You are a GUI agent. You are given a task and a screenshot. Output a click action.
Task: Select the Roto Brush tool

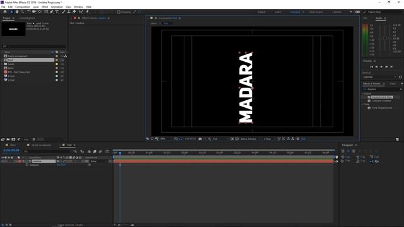pos(81,12)
